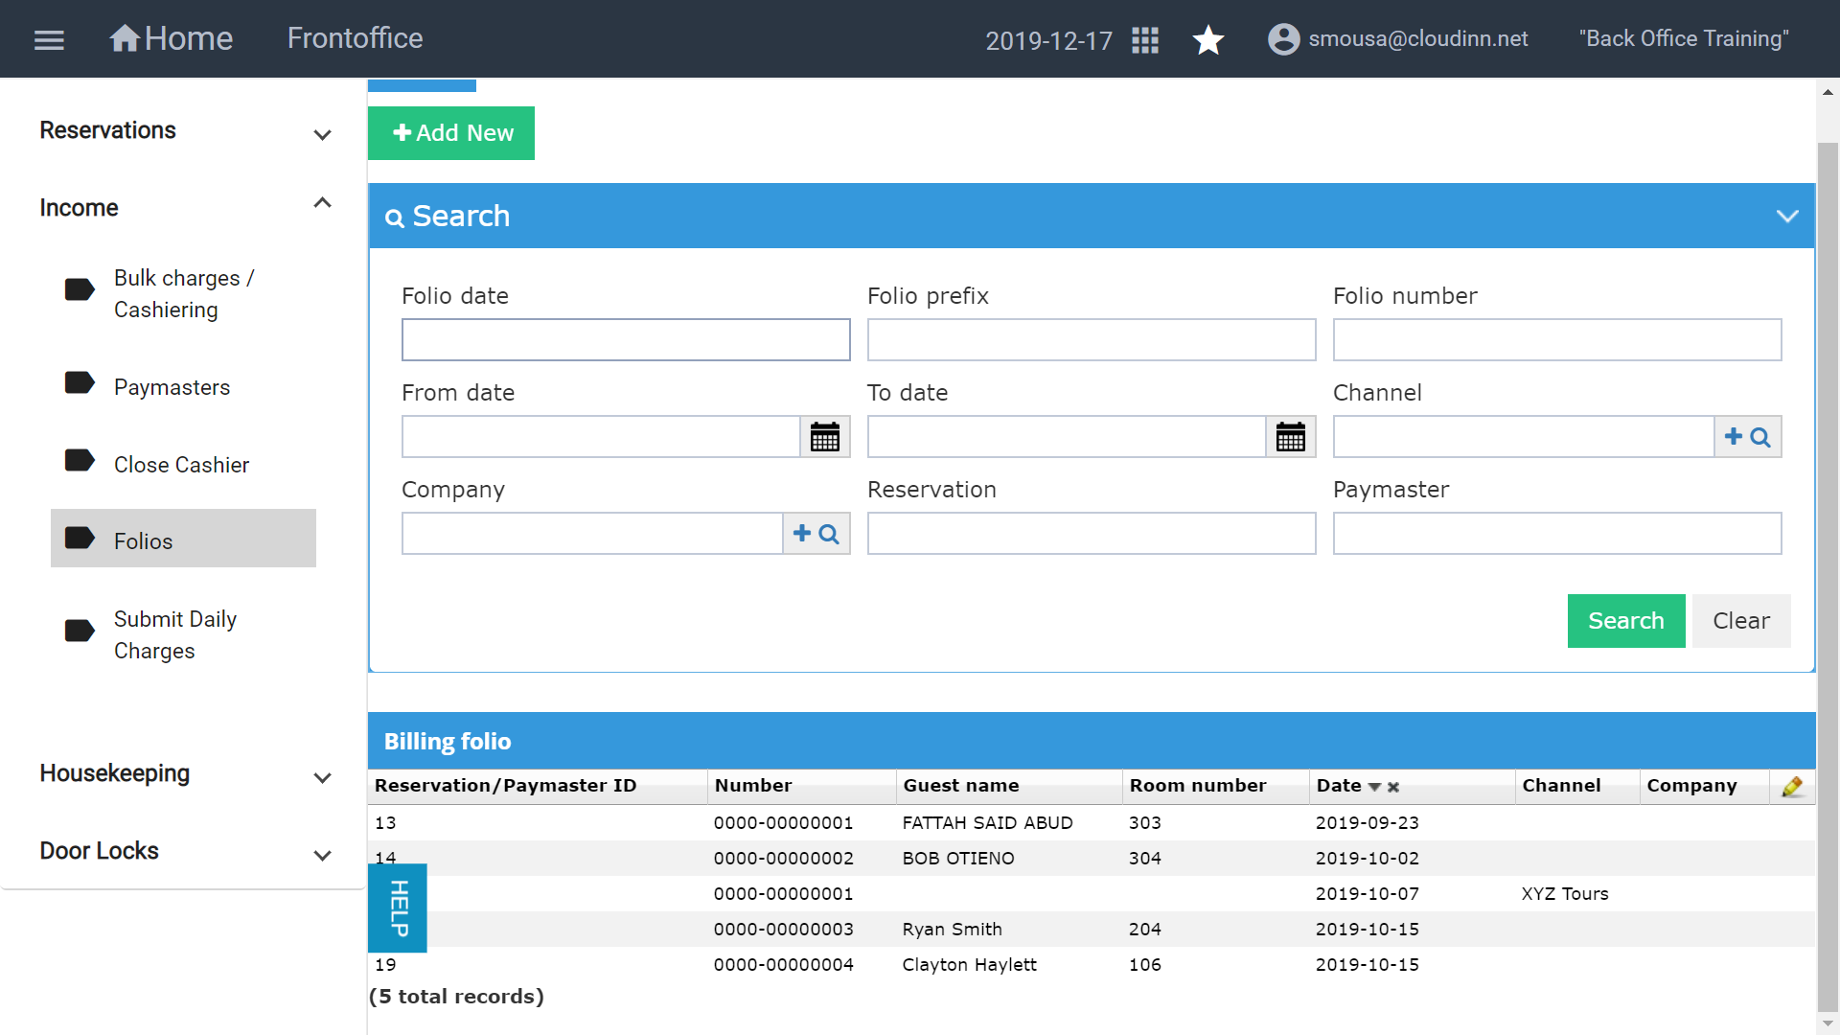
Task: Click the Company add/search lookup icon
Action: 816,534
